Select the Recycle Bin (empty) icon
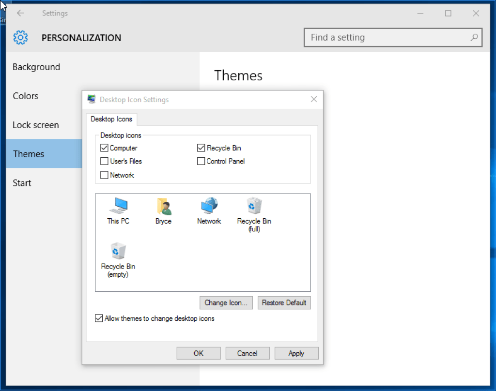The image size is (496, 391). pos(118,252)
